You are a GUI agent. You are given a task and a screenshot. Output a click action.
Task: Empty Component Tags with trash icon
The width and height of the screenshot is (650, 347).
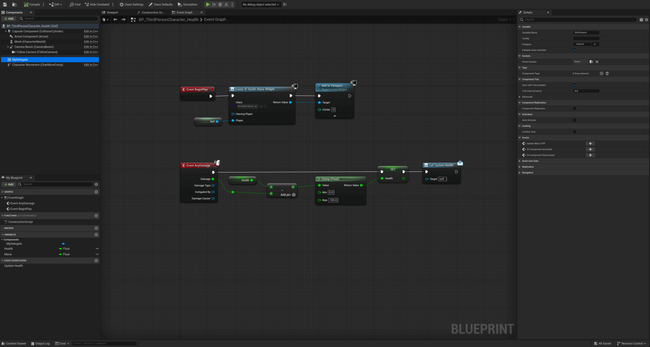pos(607,74)
